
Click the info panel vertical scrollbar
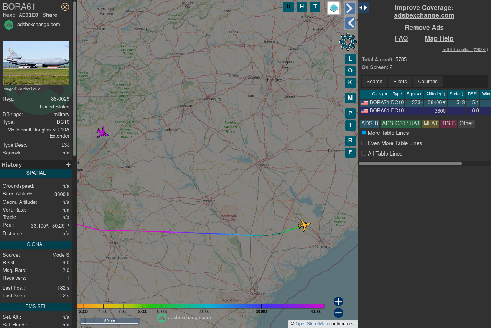74,78
